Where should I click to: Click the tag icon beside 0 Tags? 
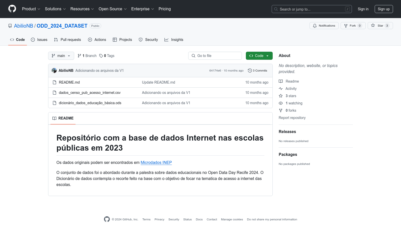tap(101, 56)
